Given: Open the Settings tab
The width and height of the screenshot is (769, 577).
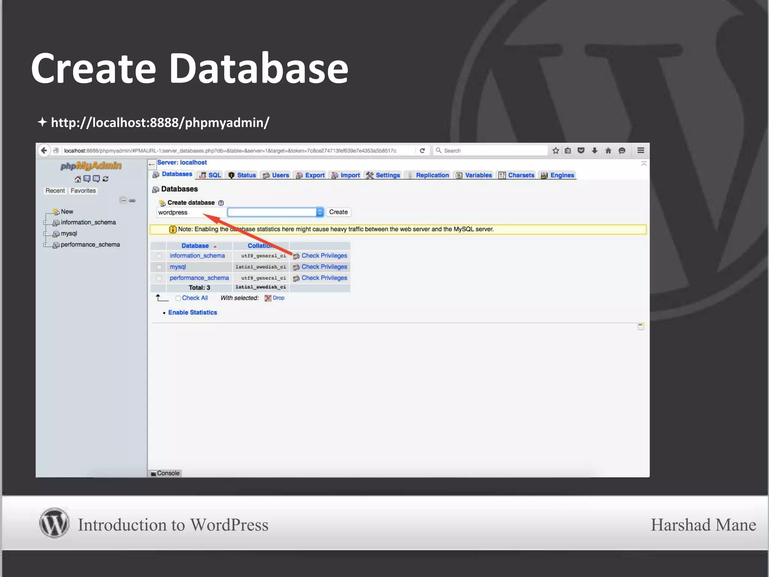Looking at the screenshot, I should tap(383, 175).
